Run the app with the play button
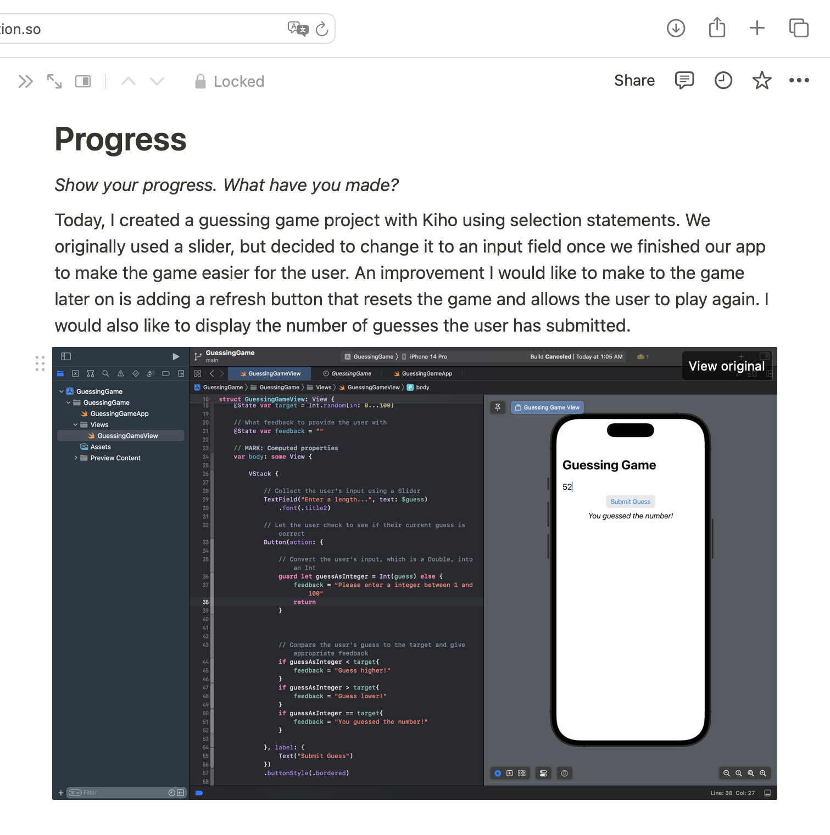This screenshot has width=830, height=835. 176,356
